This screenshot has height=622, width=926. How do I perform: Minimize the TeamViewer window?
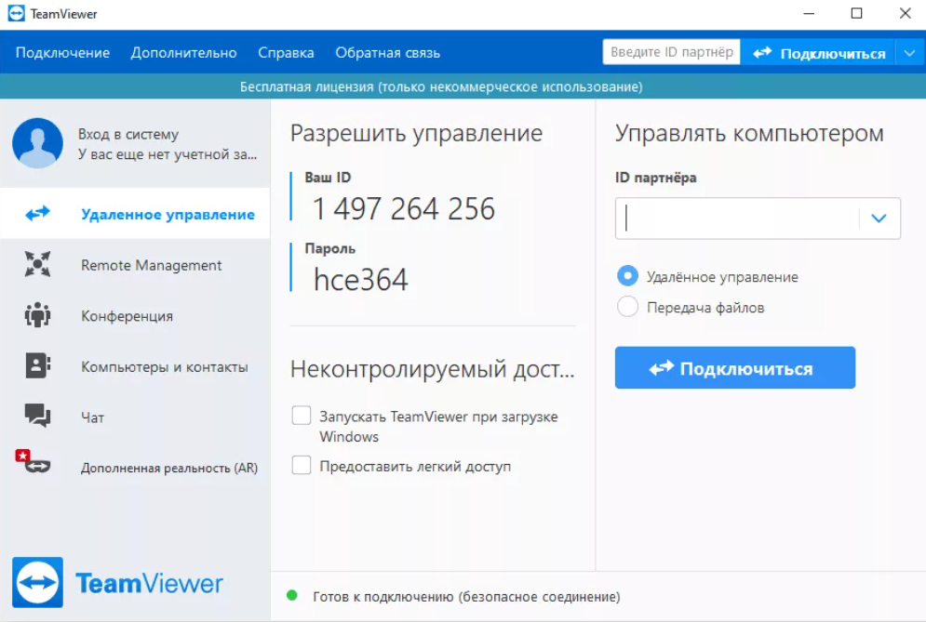pos(809,13)
